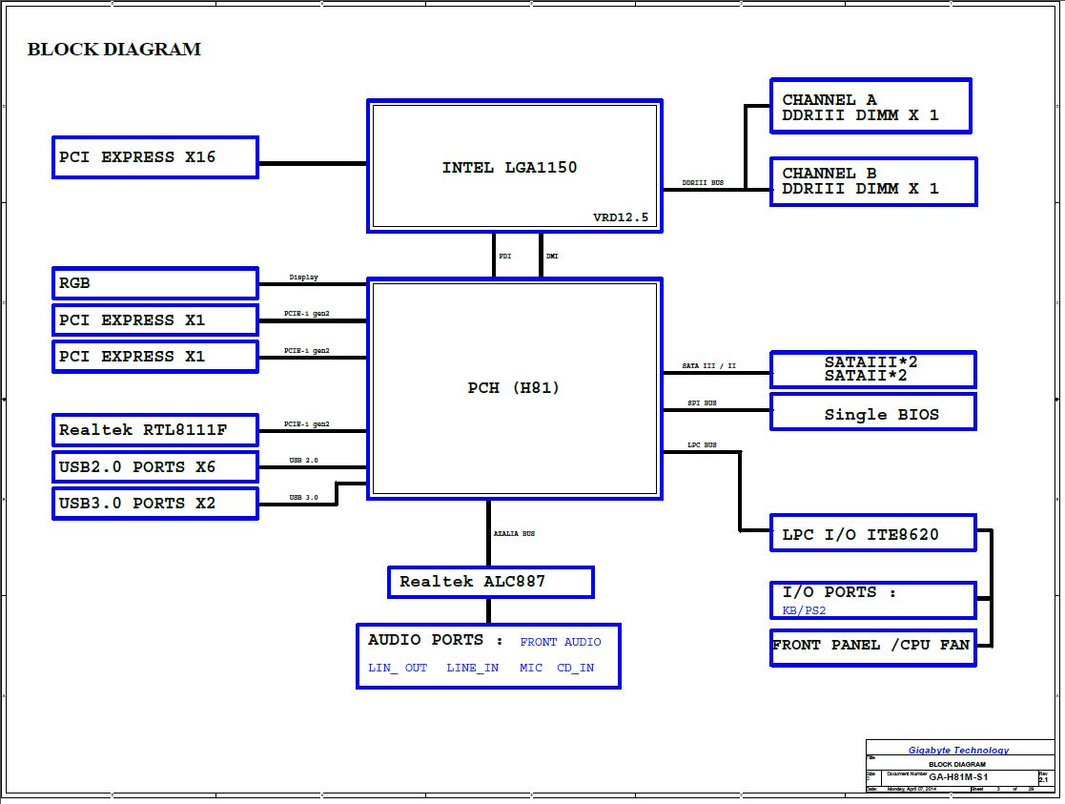Select the CHANNEL B DDRIII DIMM block
The width and height of the screenshot is (1065, 804).
pos(872,181)
